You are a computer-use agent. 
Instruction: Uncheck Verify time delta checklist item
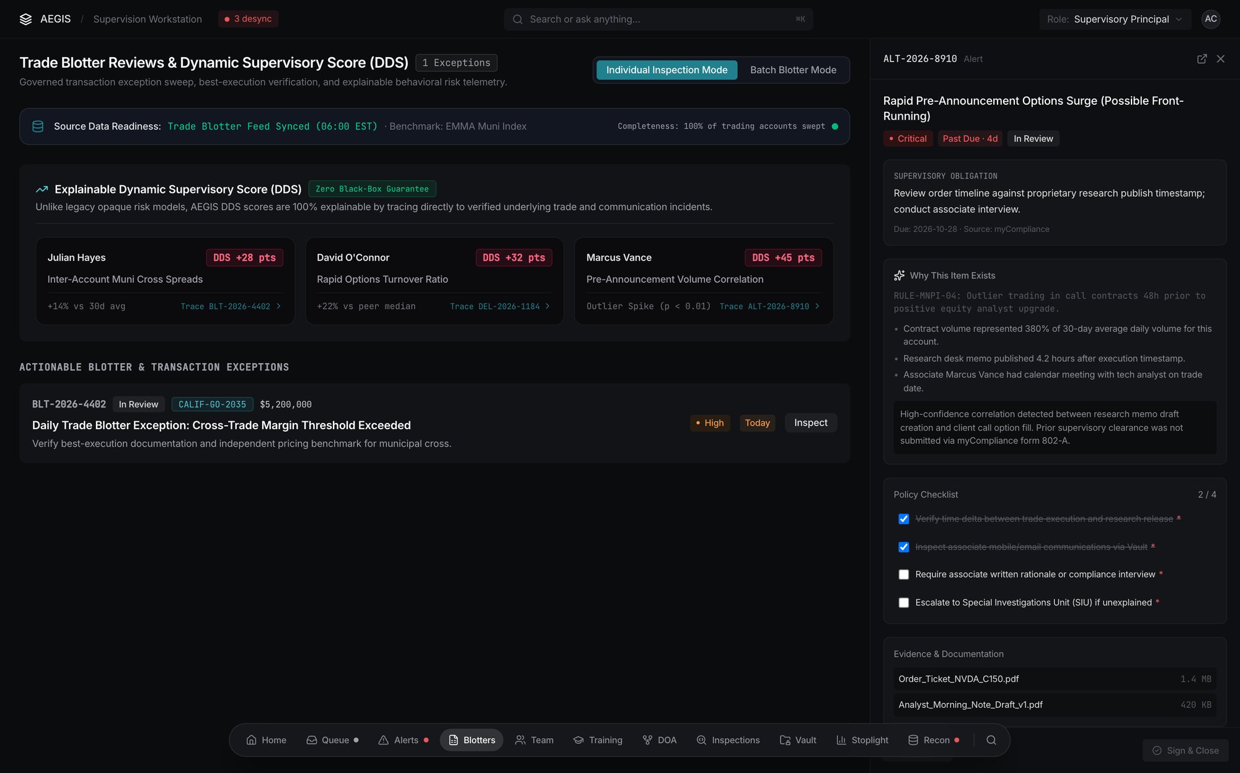tap(903, 519)
